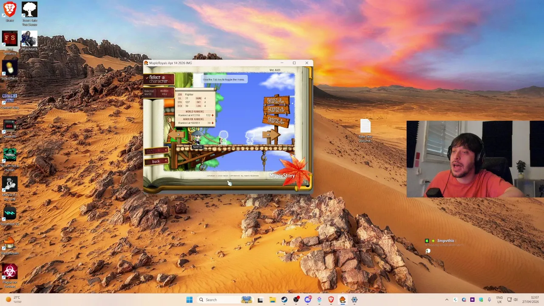Open the Trees Hate You Demo shortcut
The image size is (544, 306).
[29, 14]
